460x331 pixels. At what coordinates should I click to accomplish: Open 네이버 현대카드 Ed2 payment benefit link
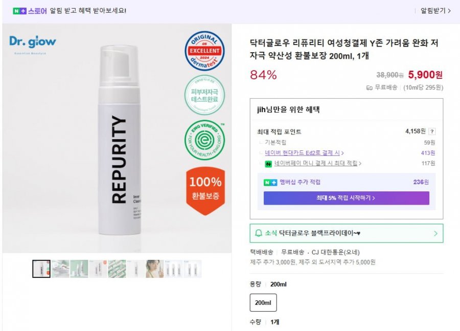click(x=304, y=153)
